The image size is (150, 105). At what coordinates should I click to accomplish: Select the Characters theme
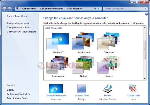(x=109, y=43)
